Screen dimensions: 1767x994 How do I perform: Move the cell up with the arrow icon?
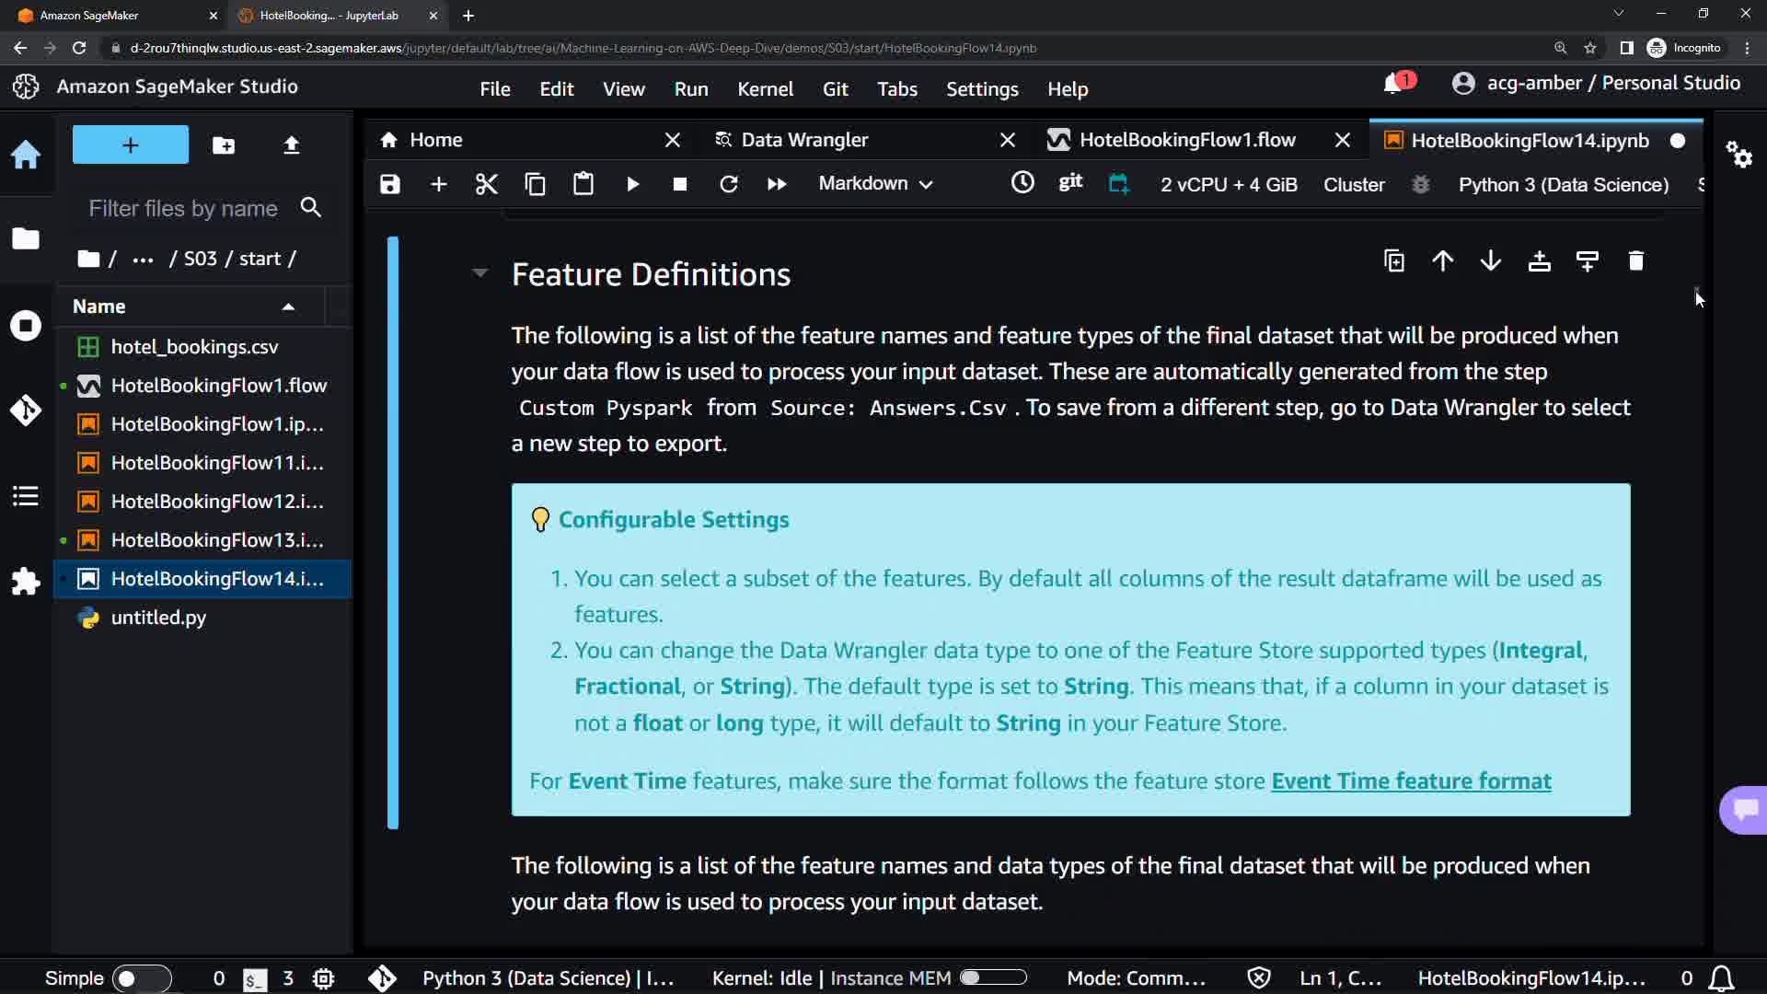pos(1442,261)
